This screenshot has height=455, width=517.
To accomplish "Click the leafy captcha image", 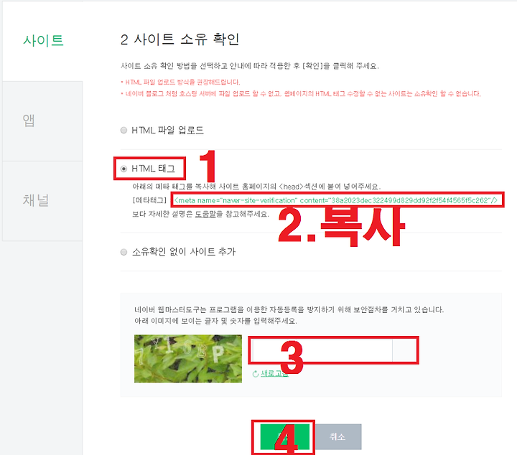I will [188, 358].
